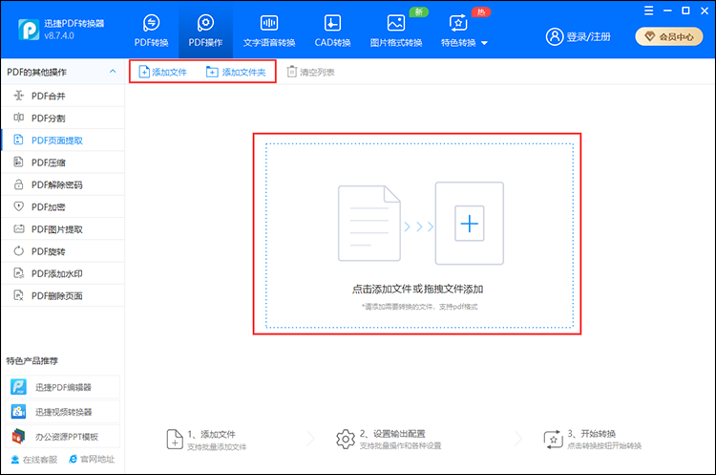This screenshot has height=475, width=716.
Task: Switch to the CAD转换 tab
Action: [332, 32]
